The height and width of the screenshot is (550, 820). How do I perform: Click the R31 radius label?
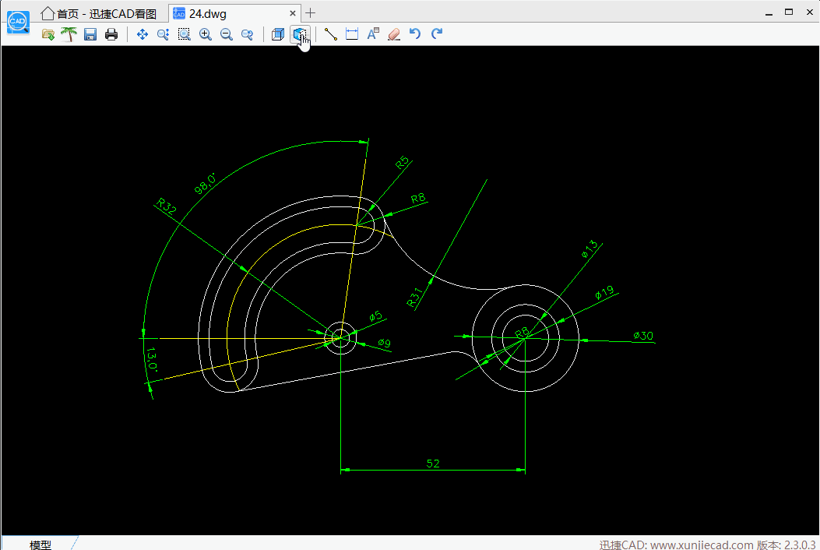click(x=414, y=297)
